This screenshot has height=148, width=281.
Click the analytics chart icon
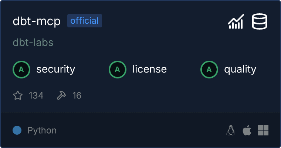click(x=236, y=21)
